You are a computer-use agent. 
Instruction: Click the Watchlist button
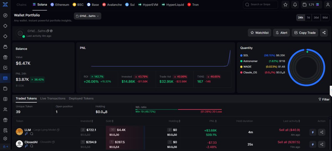coord(260,33)
